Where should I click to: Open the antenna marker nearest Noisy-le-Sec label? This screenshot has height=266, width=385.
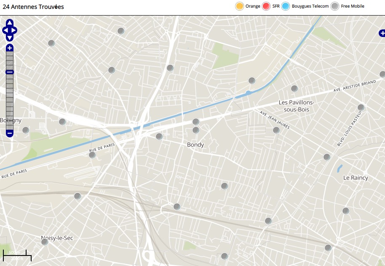pyautogui.click(x=45, y=242)
